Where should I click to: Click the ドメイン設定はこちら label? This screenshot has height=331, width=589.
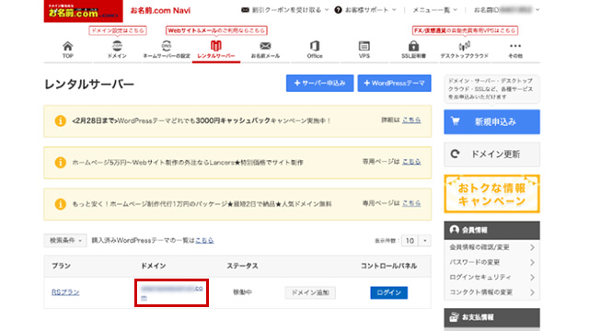(118, 30)
